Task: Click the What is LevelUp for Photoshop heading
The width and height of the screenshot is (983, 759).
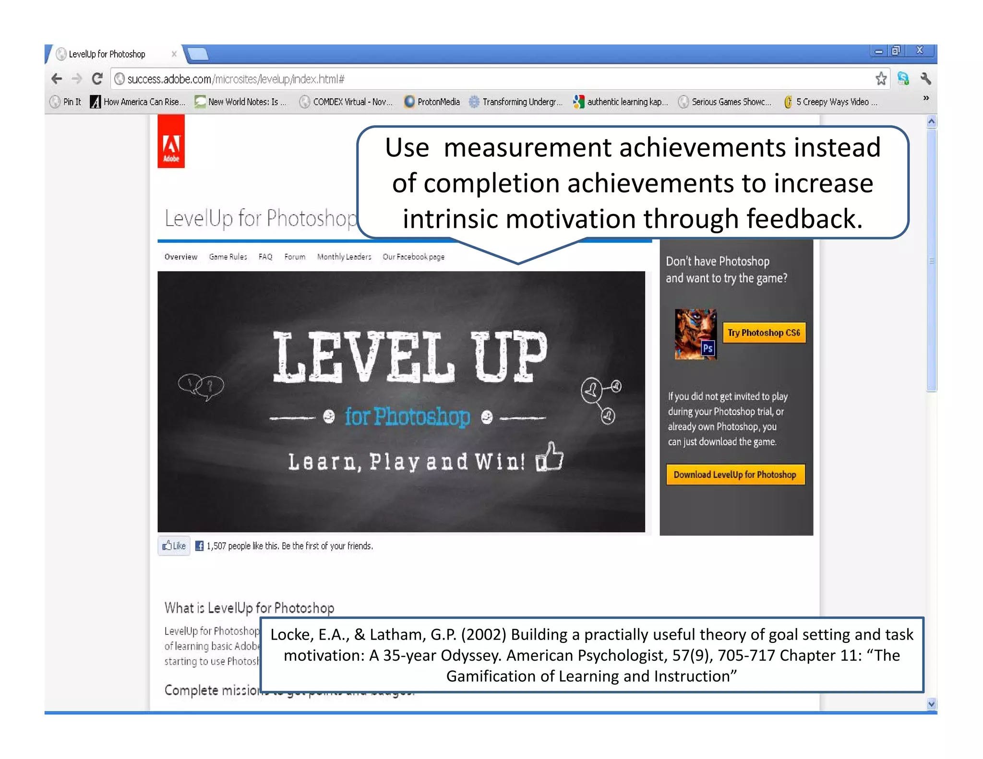Action: tap(249, 608)
